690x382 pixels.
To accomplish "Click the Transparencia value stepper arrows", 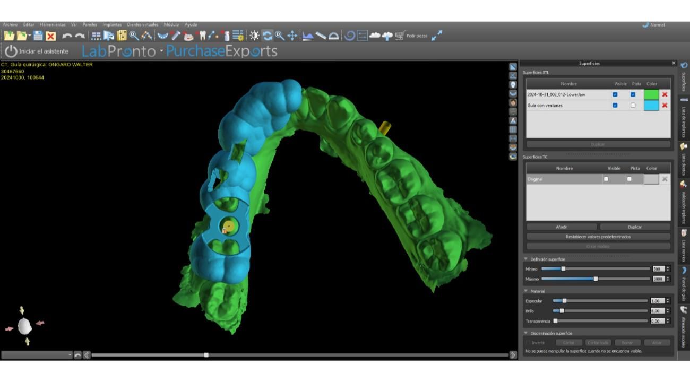I will pyautogui.click(x=668, y=321).
